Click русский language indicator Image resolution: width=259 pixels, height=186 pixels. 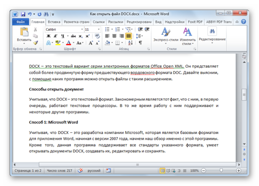point(94,170)
